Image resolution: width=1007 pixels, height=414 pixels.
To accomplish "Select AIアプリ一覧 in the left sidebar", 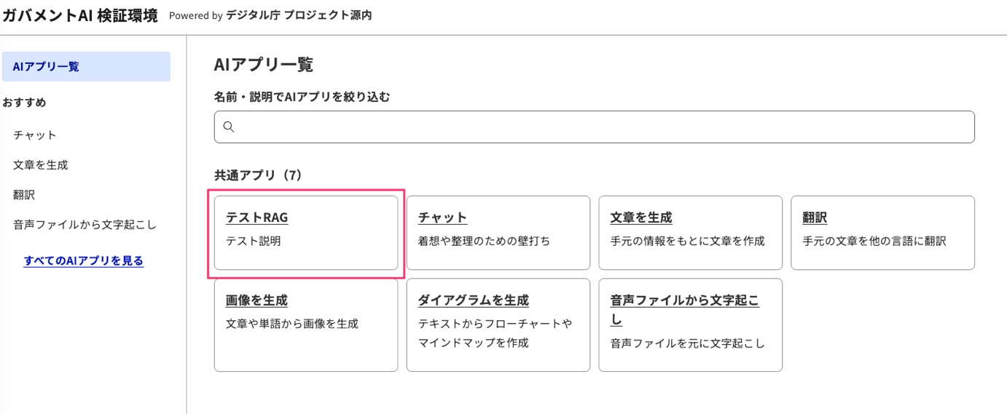I will (x=86, y=67).
